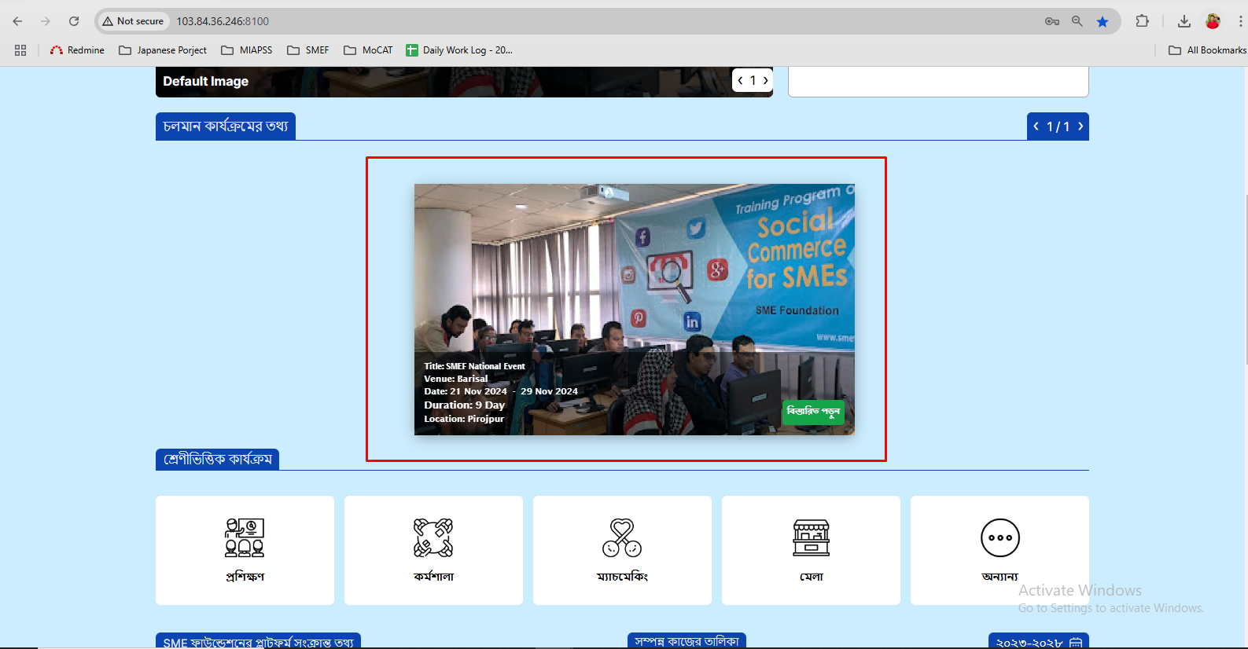The height and width of the screenshot is (649, 1248).
Task: Click the কর্মশালা card label
Action: pyautogui.click(x=433, y=577)
